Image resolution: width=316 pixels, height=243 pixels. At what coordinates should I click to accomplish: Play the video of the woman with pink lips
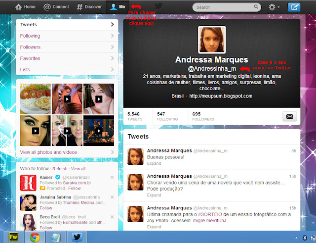pos(99,99)
